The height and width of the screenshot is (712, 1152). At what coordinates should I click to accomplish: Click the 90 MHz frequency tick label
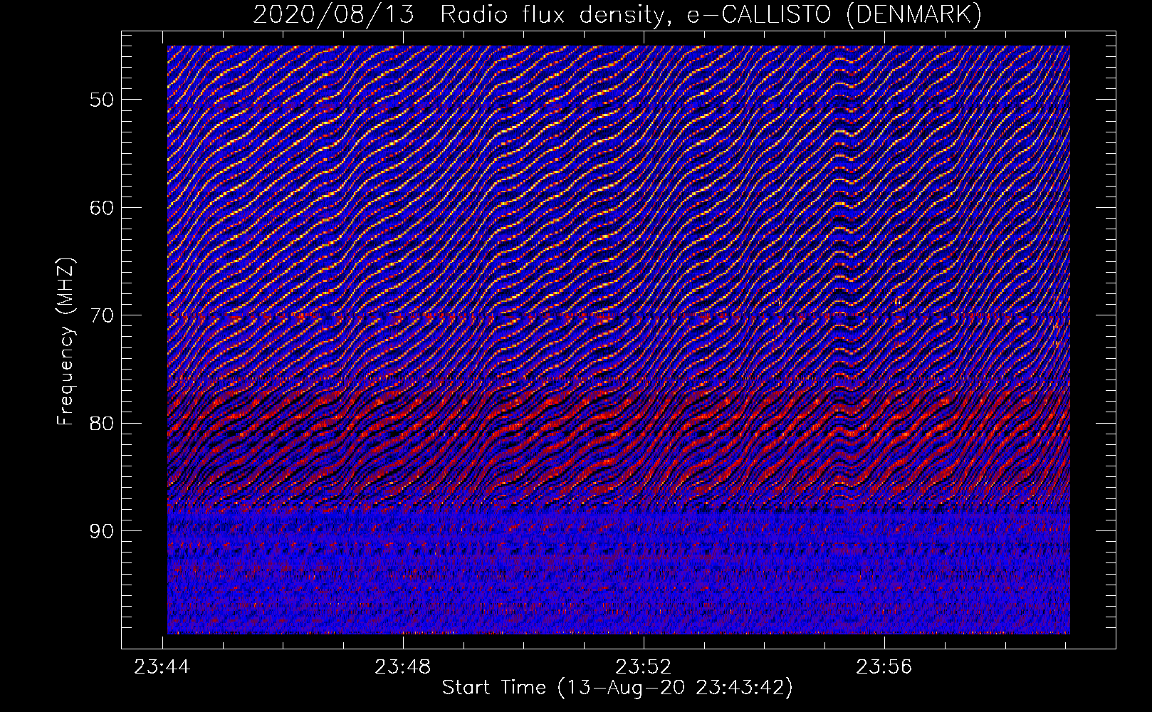pos(101,531)
